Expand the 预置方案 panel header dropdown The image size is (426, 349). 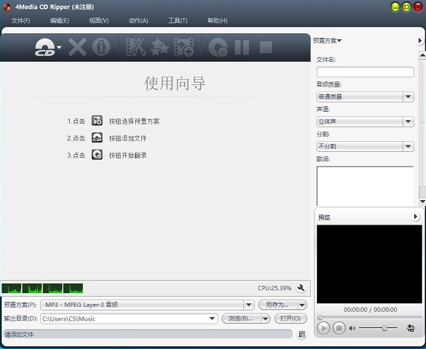pos(327,41)
